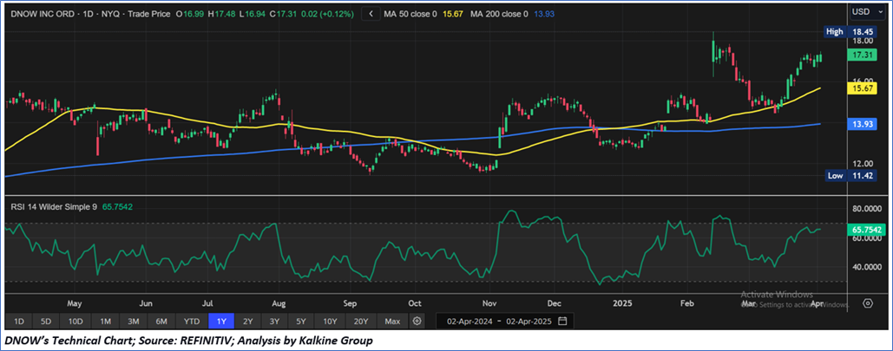Click the 02-Apr-2025 end date field
Image resolution: width=893 pixels, height=351 pixels.
click(x=526, y=322)
